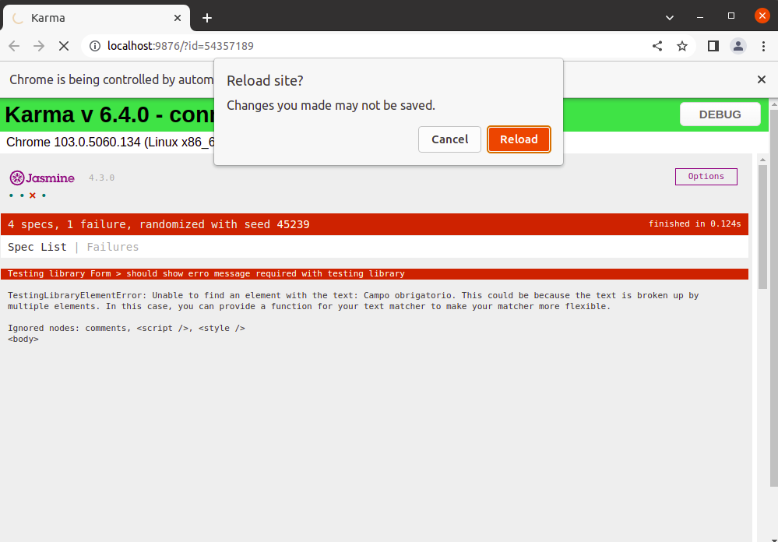Screen dimensions: 778x542
Task: Close the Karma tab
Action: pyautogui.click(x=178, y=19)
